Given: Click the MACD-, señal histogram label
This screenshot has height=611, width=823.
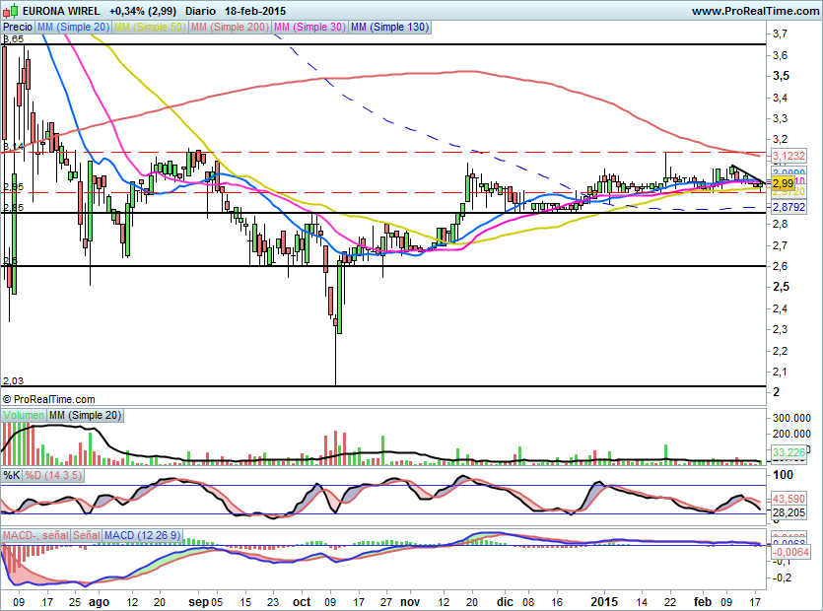Looking at the screenshot, I should click(x=34, y=534).
